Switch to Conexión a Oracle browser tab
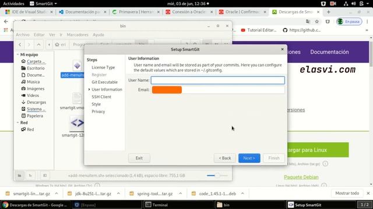 pos(189,12)
